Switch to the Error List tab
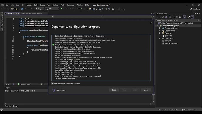This screenshot has width=202, height=114. click(x=8, y=106)
